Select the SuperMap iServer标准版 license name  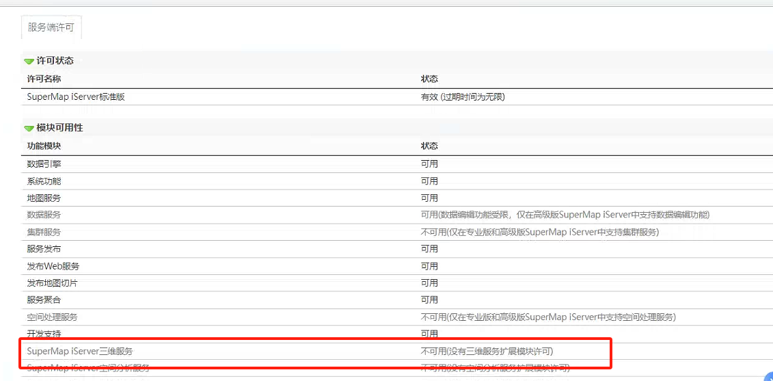(76, 96)
